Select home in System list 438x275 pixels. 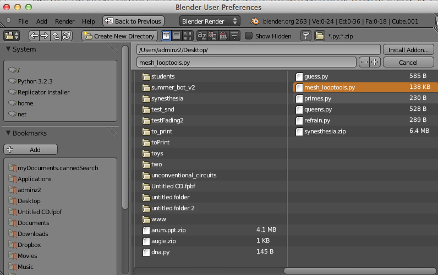(60, 103)
